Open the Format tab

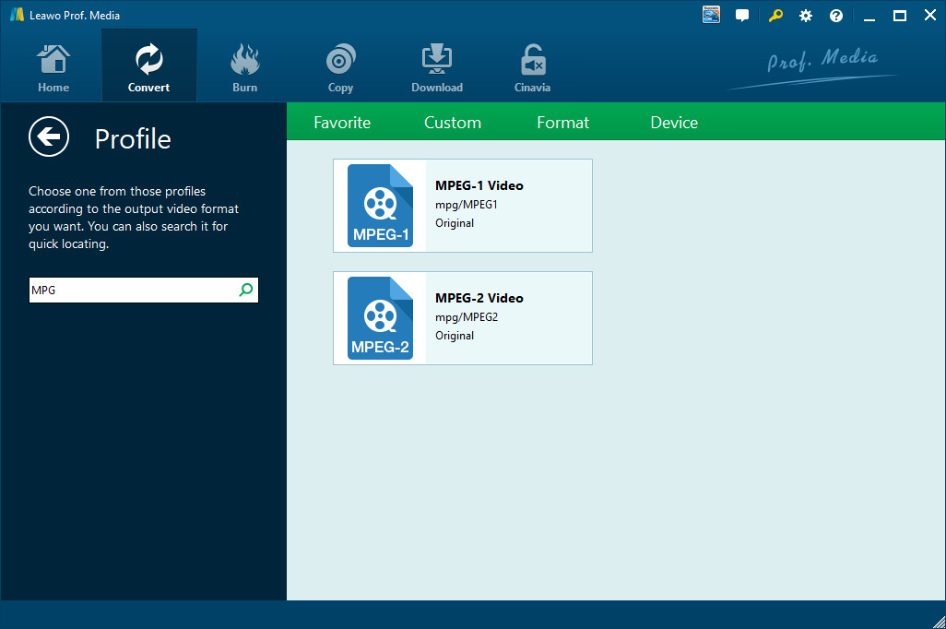[562, 123]
